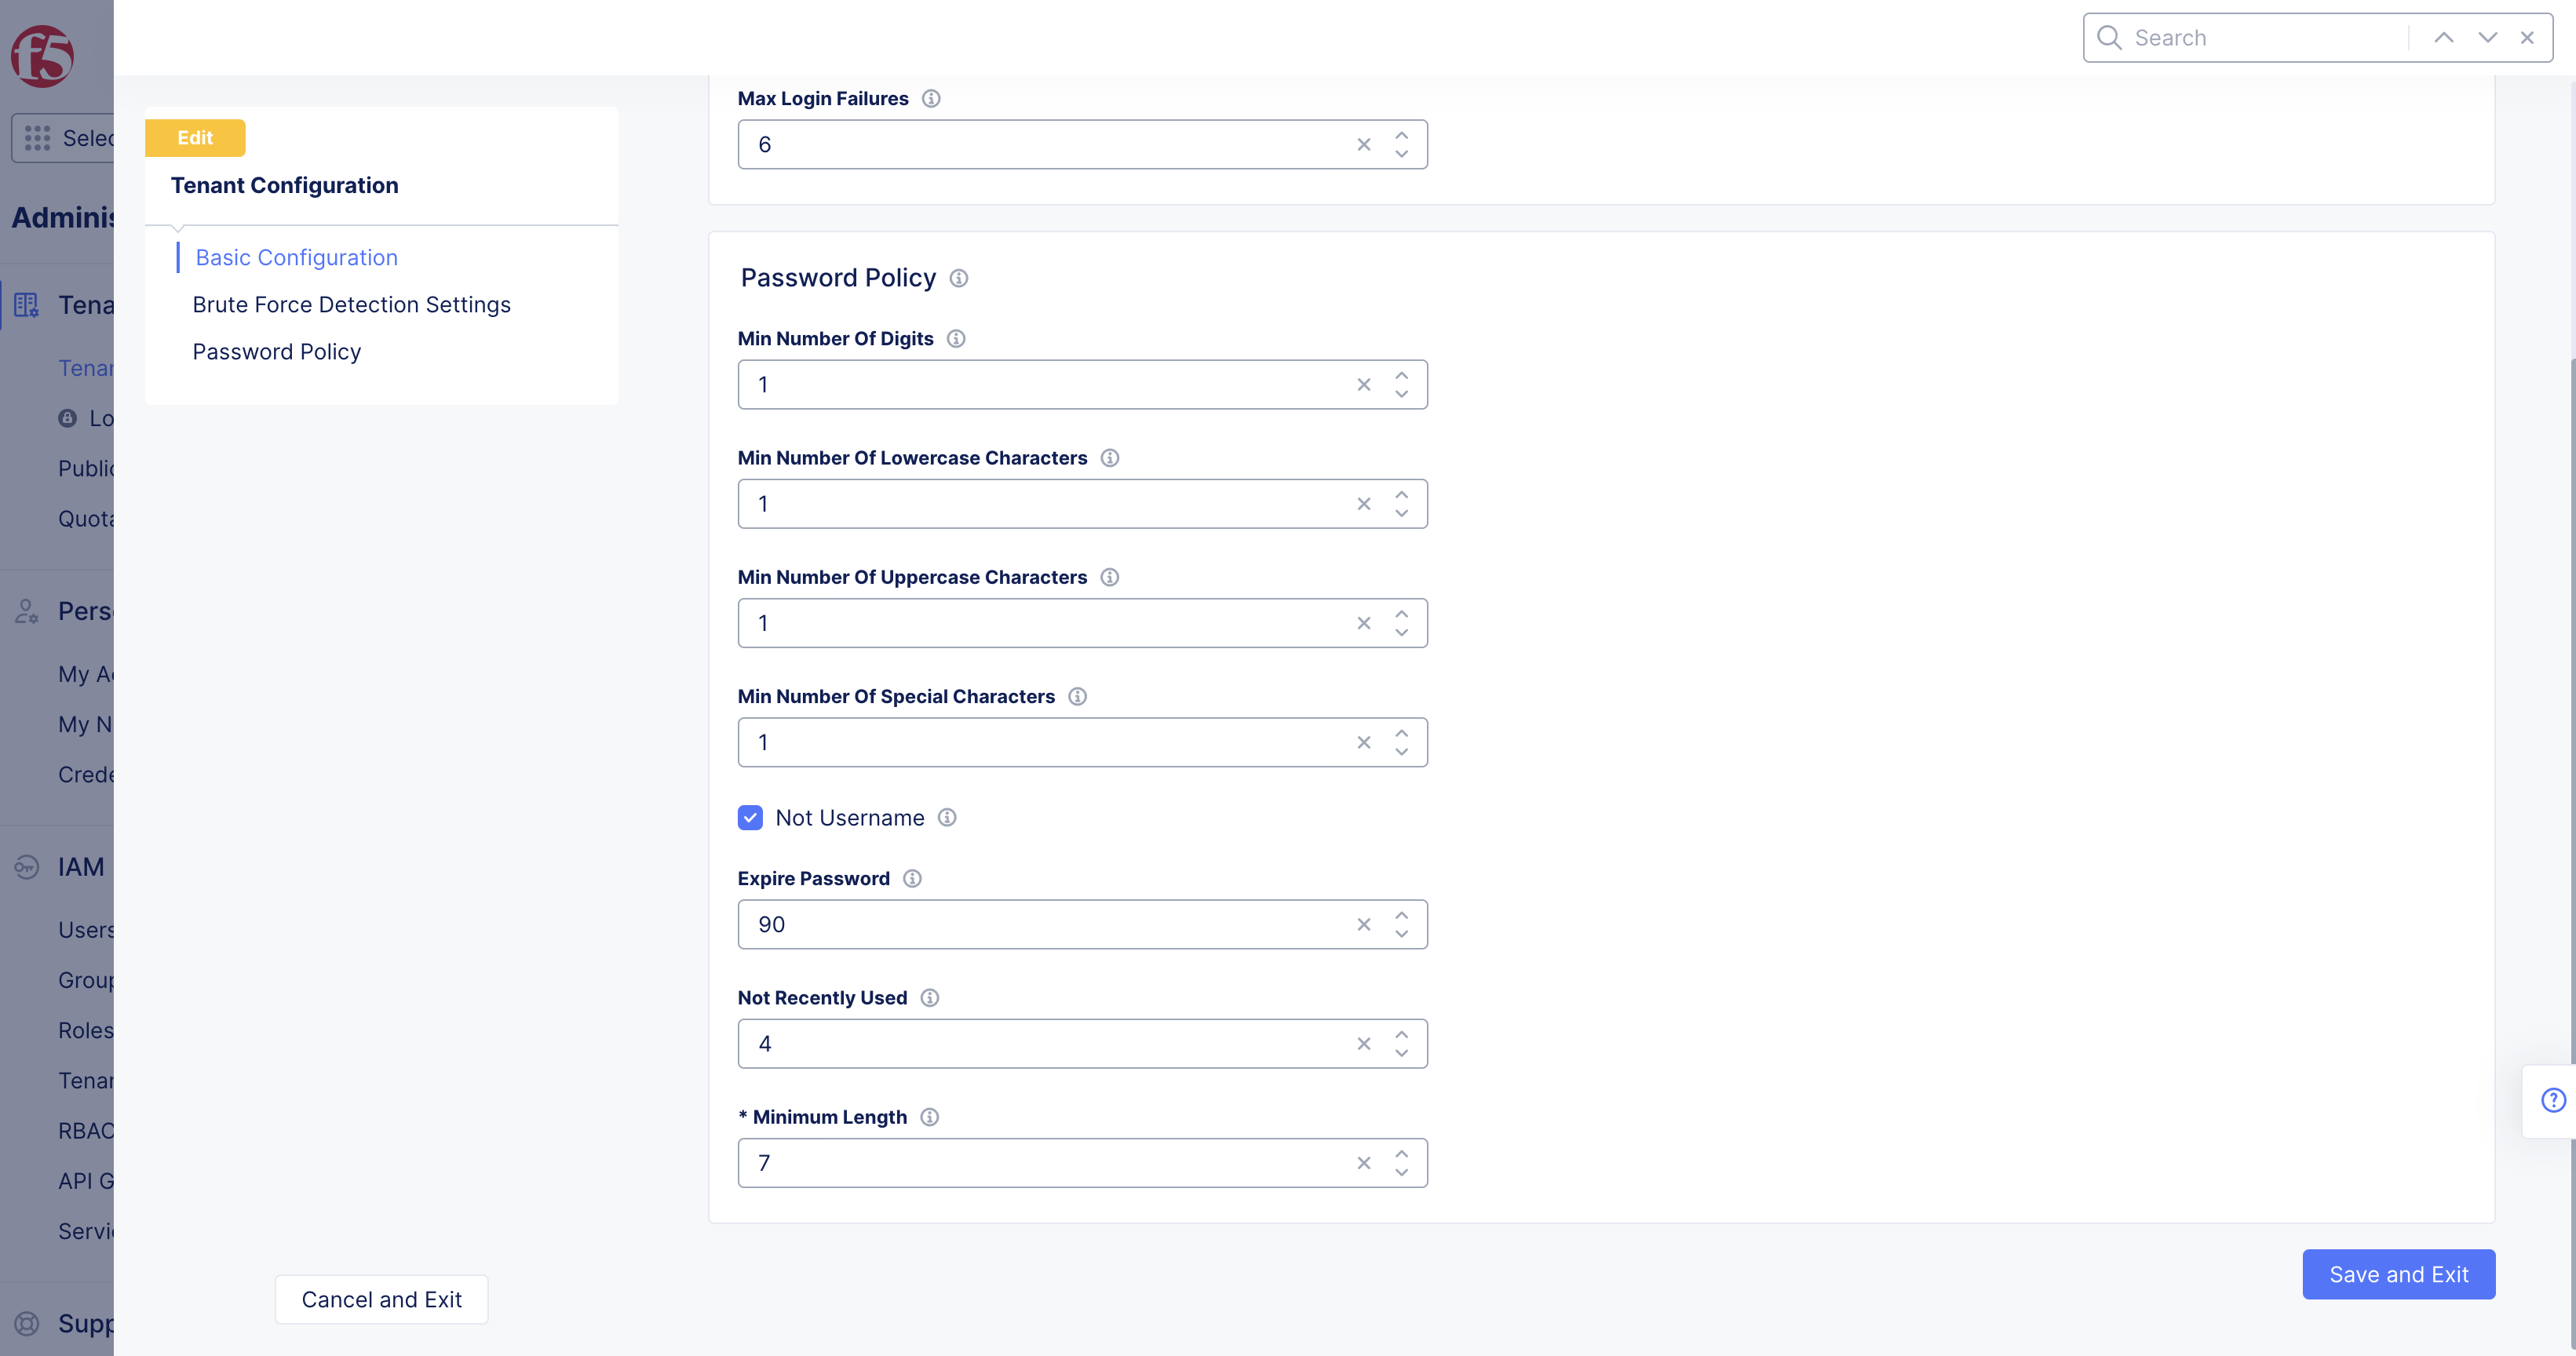Switch to Brute Force Detection Settings section

point(351,304)
